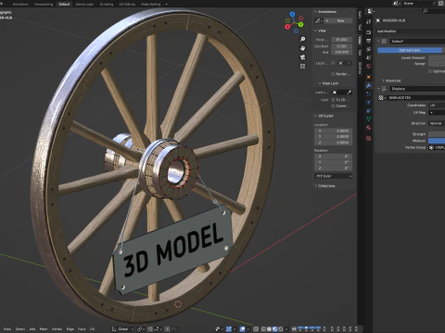Add a new workspace with plus button
Screen dimensions: 445x333
(167, 5)
